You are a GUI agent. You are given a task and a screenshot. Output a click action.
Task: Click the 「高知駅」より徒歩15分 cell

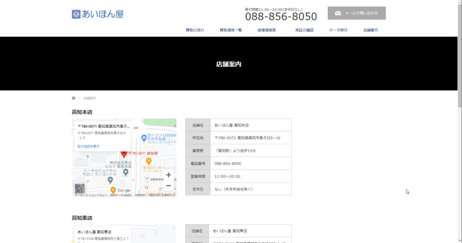click(x=251, y=151)
